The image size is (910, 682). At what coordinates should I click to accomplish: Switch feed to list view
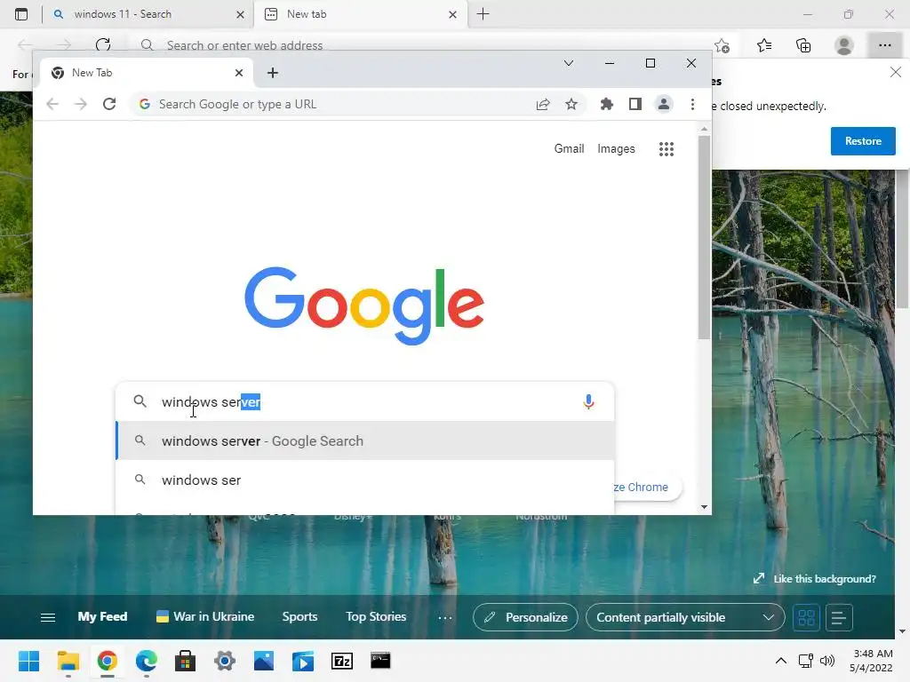coord(838,617)
